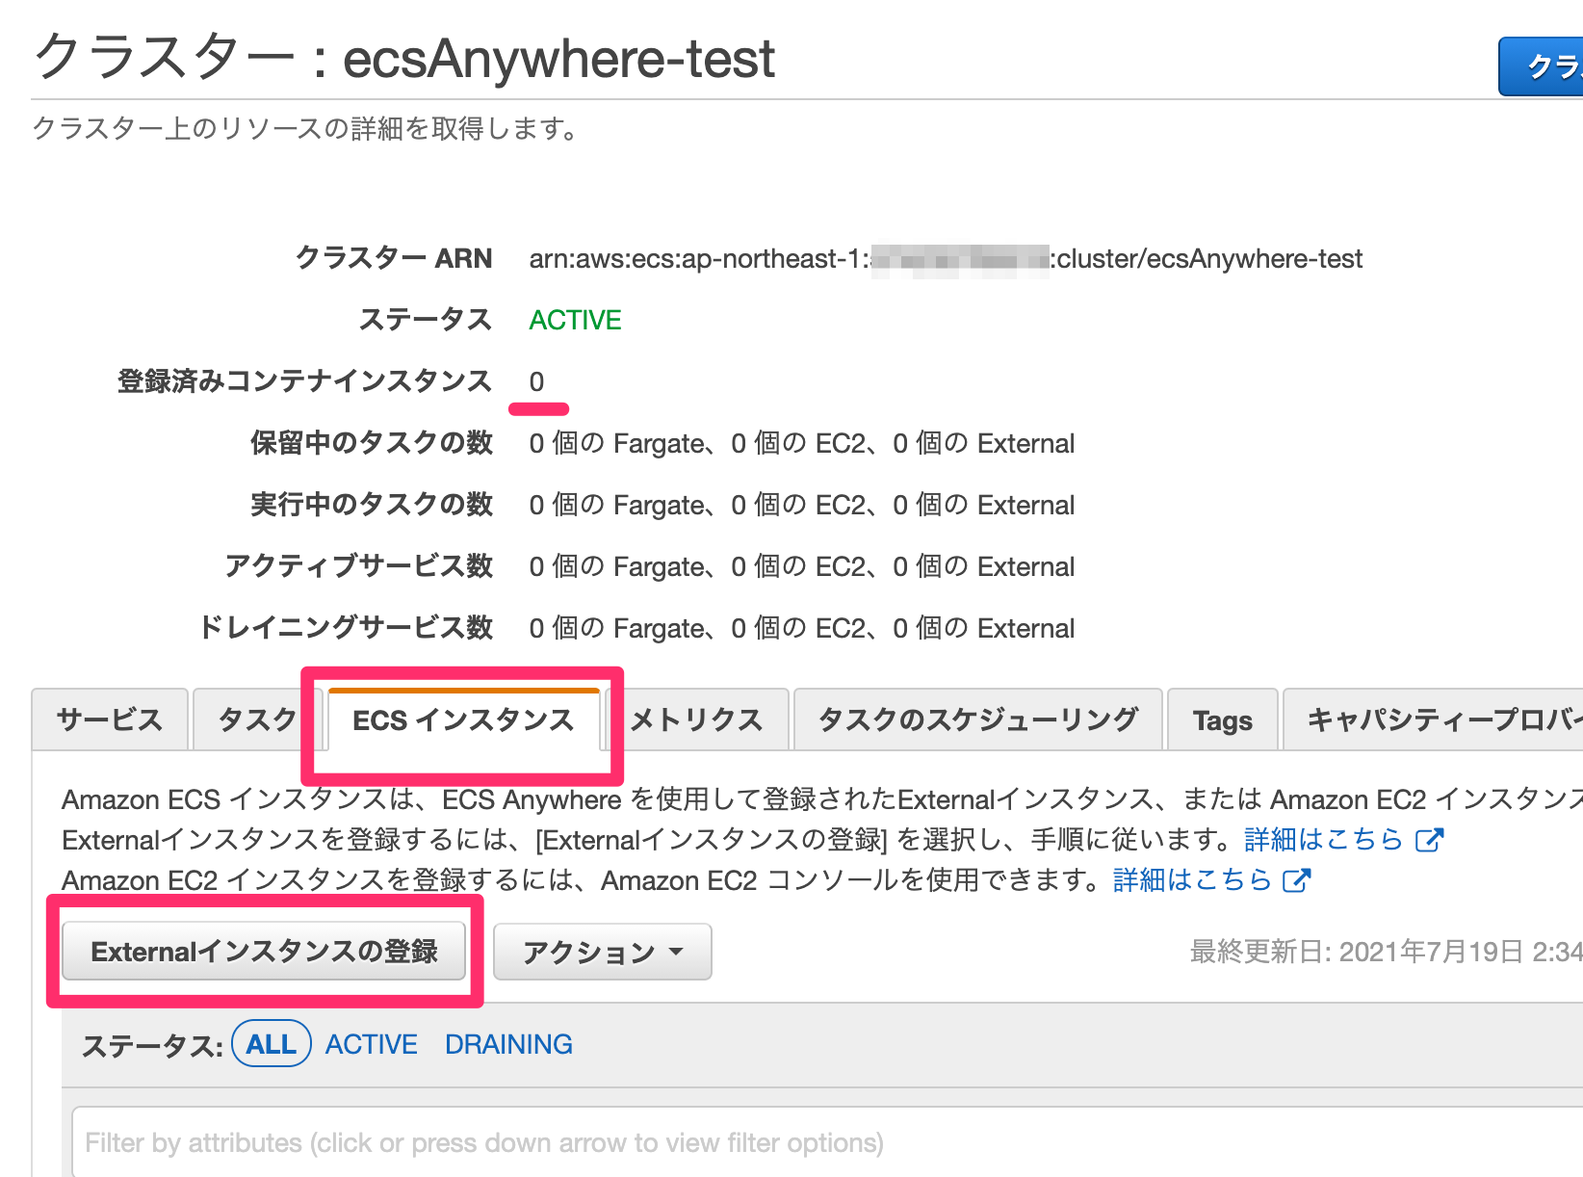Focus the Filter by attributes field

coord(827,1142)
